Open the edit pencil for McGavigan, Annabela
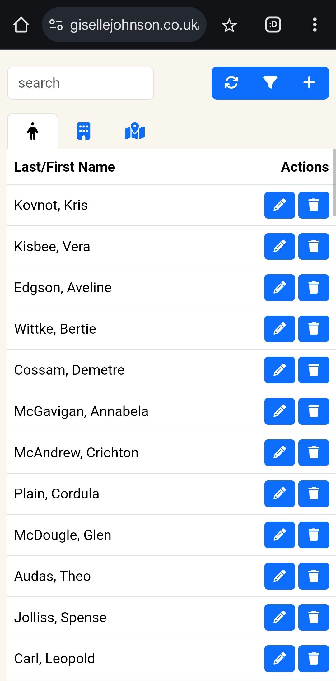 [279, 411]
